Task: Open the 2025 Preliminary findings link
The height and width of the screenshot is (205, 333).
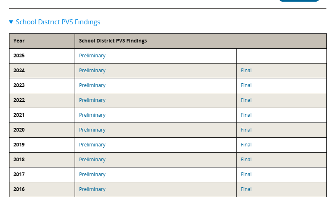Action: tap(92, 56)
